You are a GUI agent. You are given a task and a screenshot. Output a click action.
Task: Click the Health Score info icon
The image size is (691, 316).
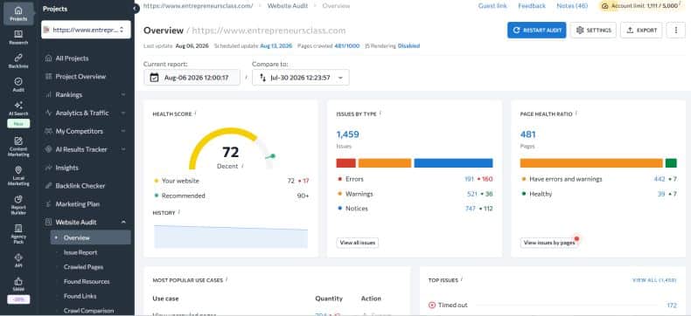point(195,113)
